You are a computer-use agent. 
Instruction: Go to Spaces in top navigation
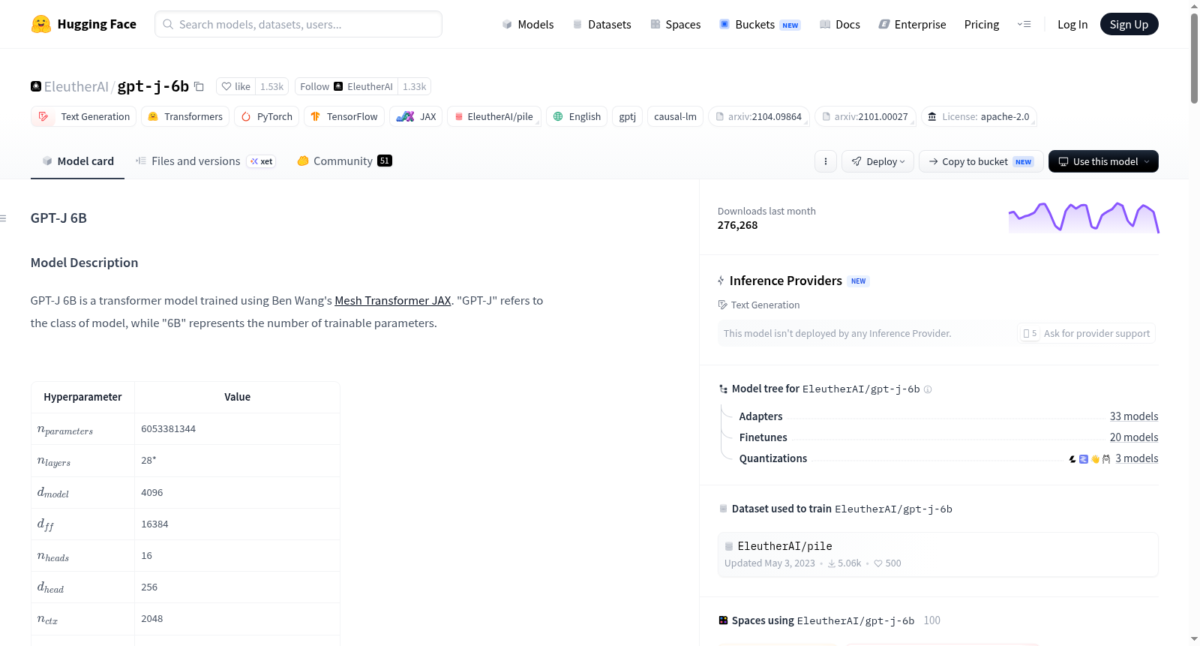pyautogui.click(x=675, y=24)
